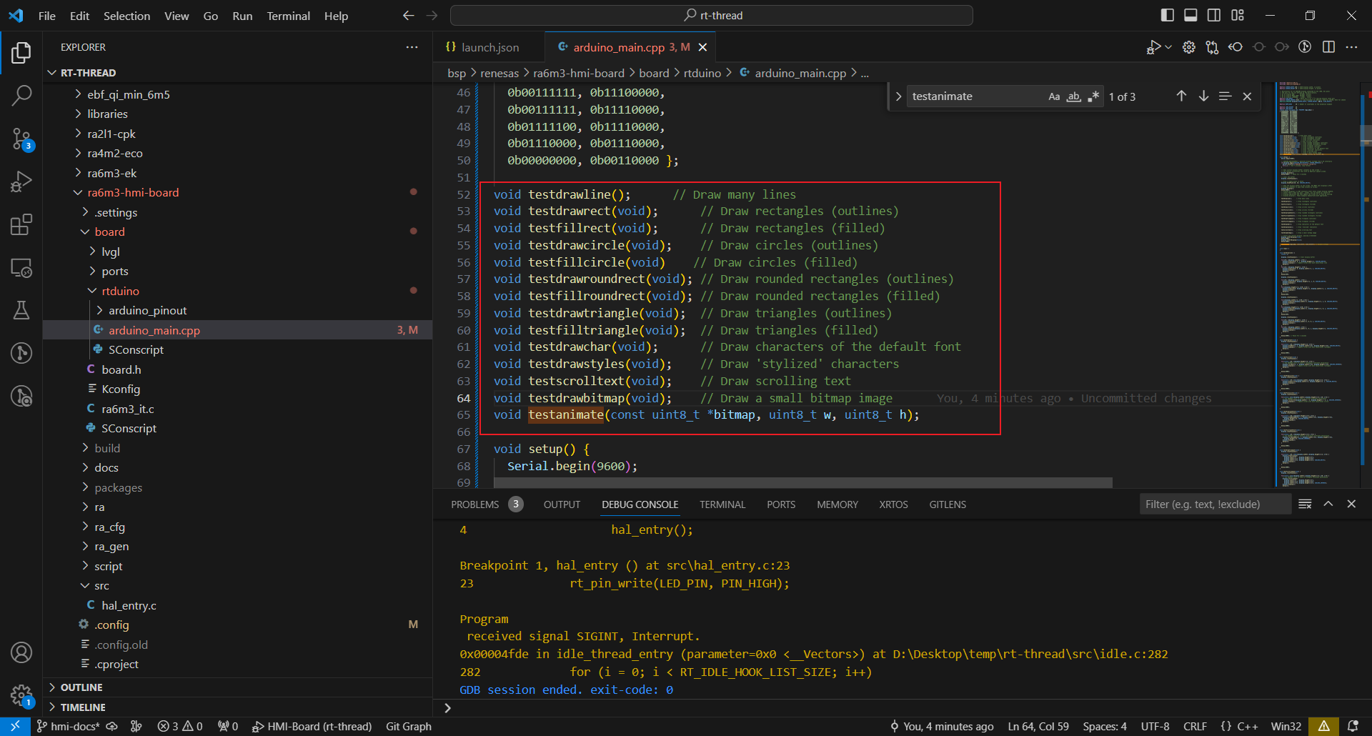Open Source Control view with 3 changes
1372x736 pixels.
coord(21,139)
